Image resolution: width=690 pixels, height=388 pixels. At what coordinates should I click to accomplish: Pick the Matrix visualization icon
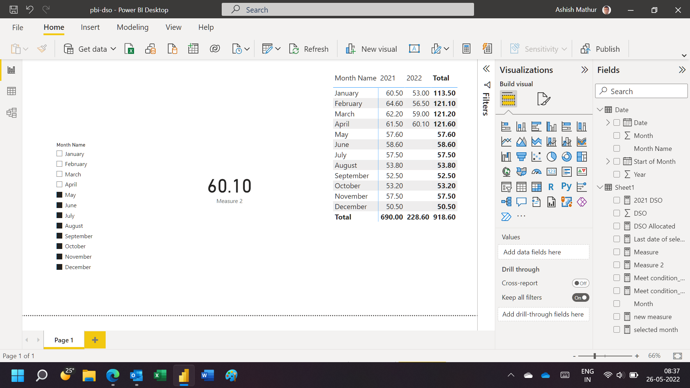[536, 187]
